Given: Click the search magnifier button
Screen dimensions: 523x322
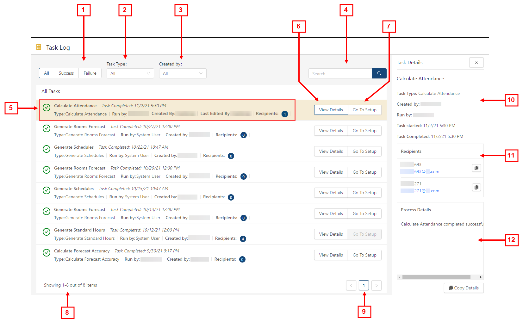Looking at the screenshot, I should [379, 73].
